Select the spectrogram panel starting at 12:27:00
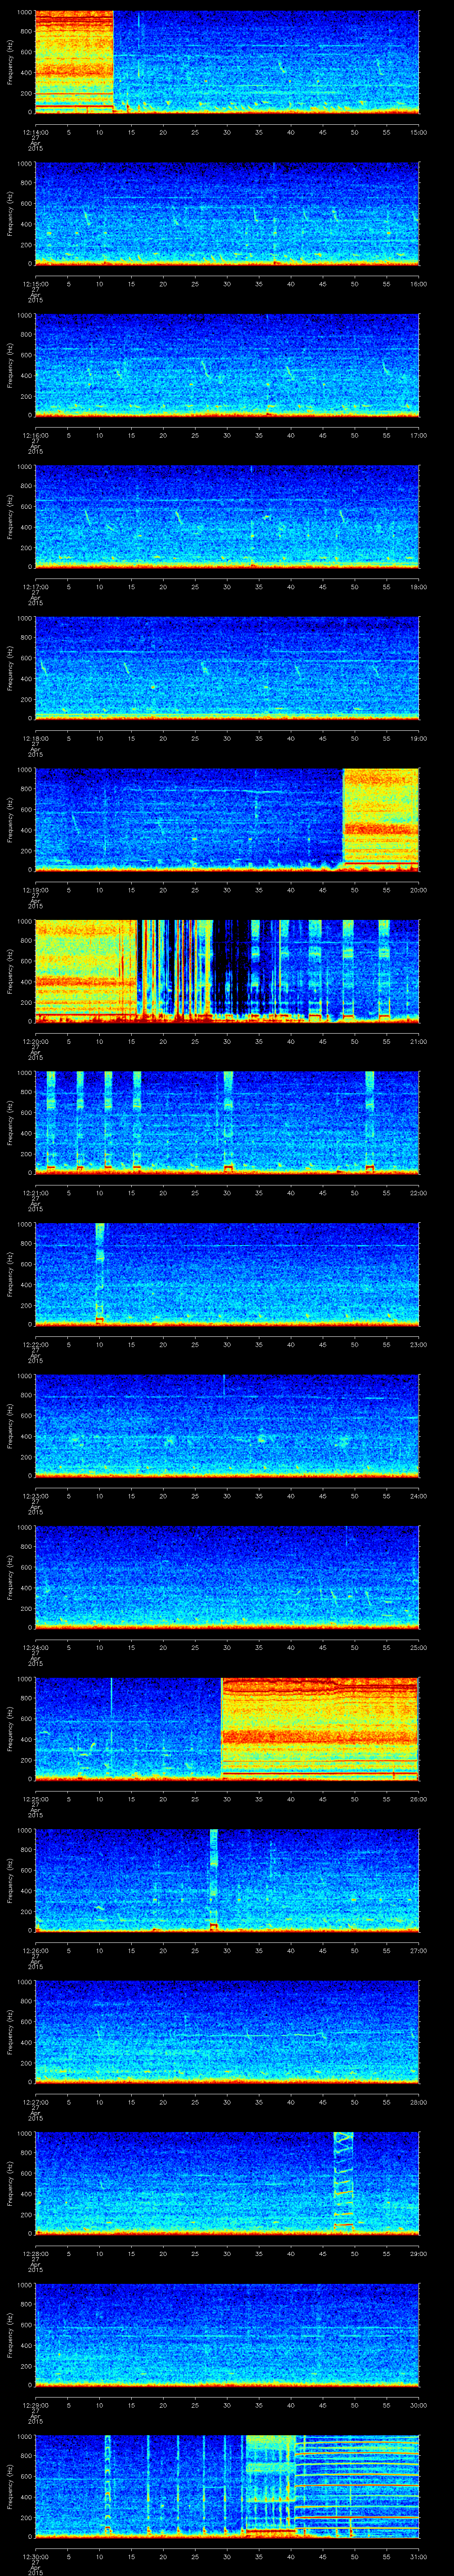This screenshot has width=454, height=2576. tap(227, 2032)
